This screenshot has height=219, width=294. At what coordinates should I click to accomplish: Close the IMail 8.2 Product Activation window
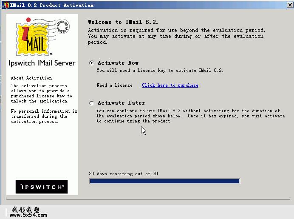click(x=290, y=5)
